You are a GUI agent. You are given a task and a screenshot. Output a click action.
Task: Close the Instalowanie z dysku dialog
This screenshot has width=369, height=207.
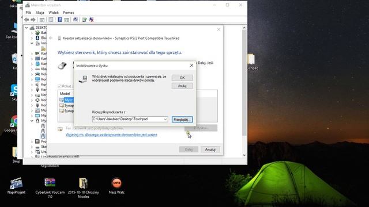point(191,66)
